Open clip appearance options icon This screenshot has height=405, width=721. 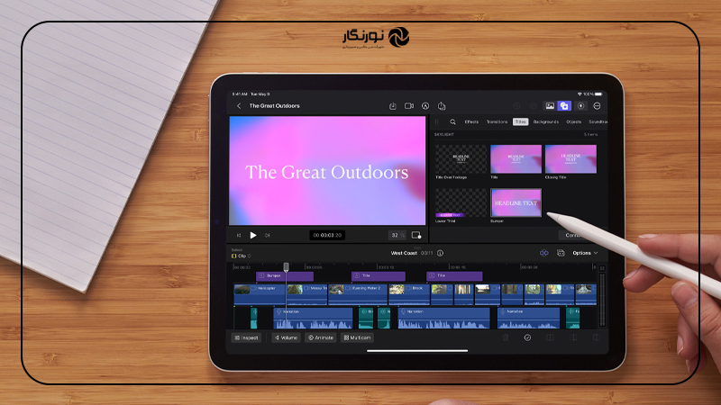pos(561,253)
